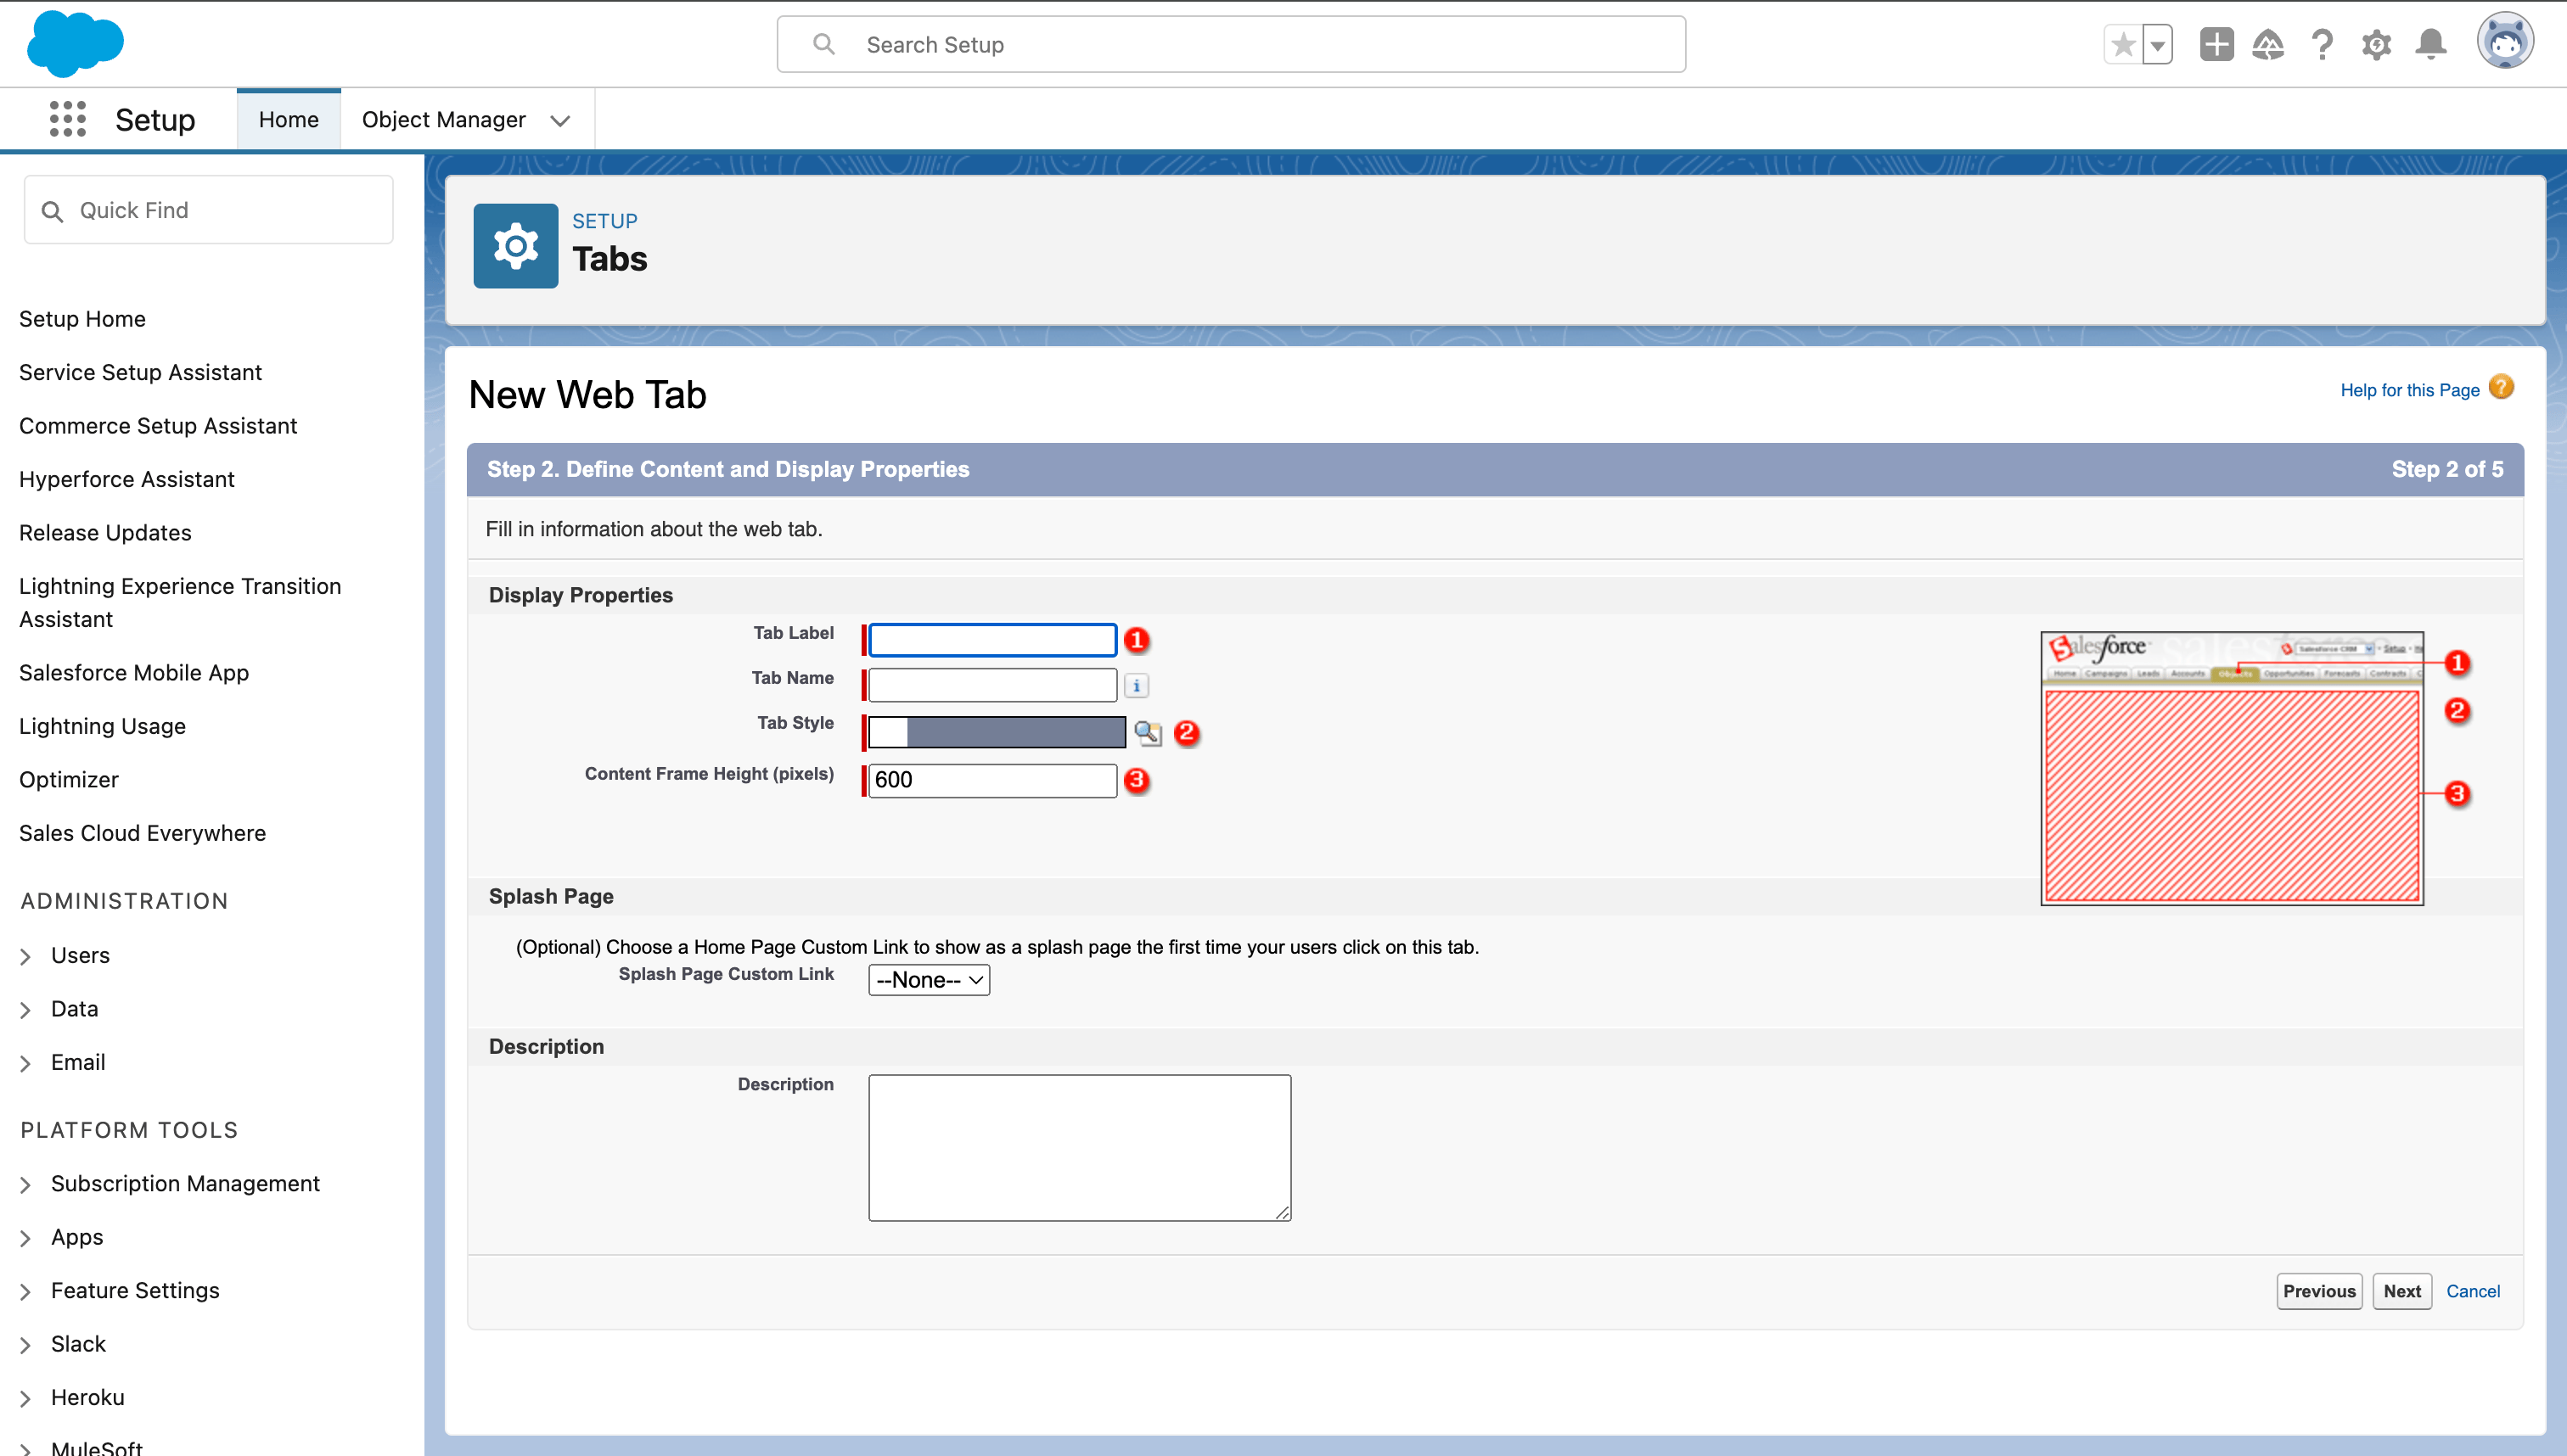Open the Notifications bell
2567x1456 pixels.
click(2430, 45)
